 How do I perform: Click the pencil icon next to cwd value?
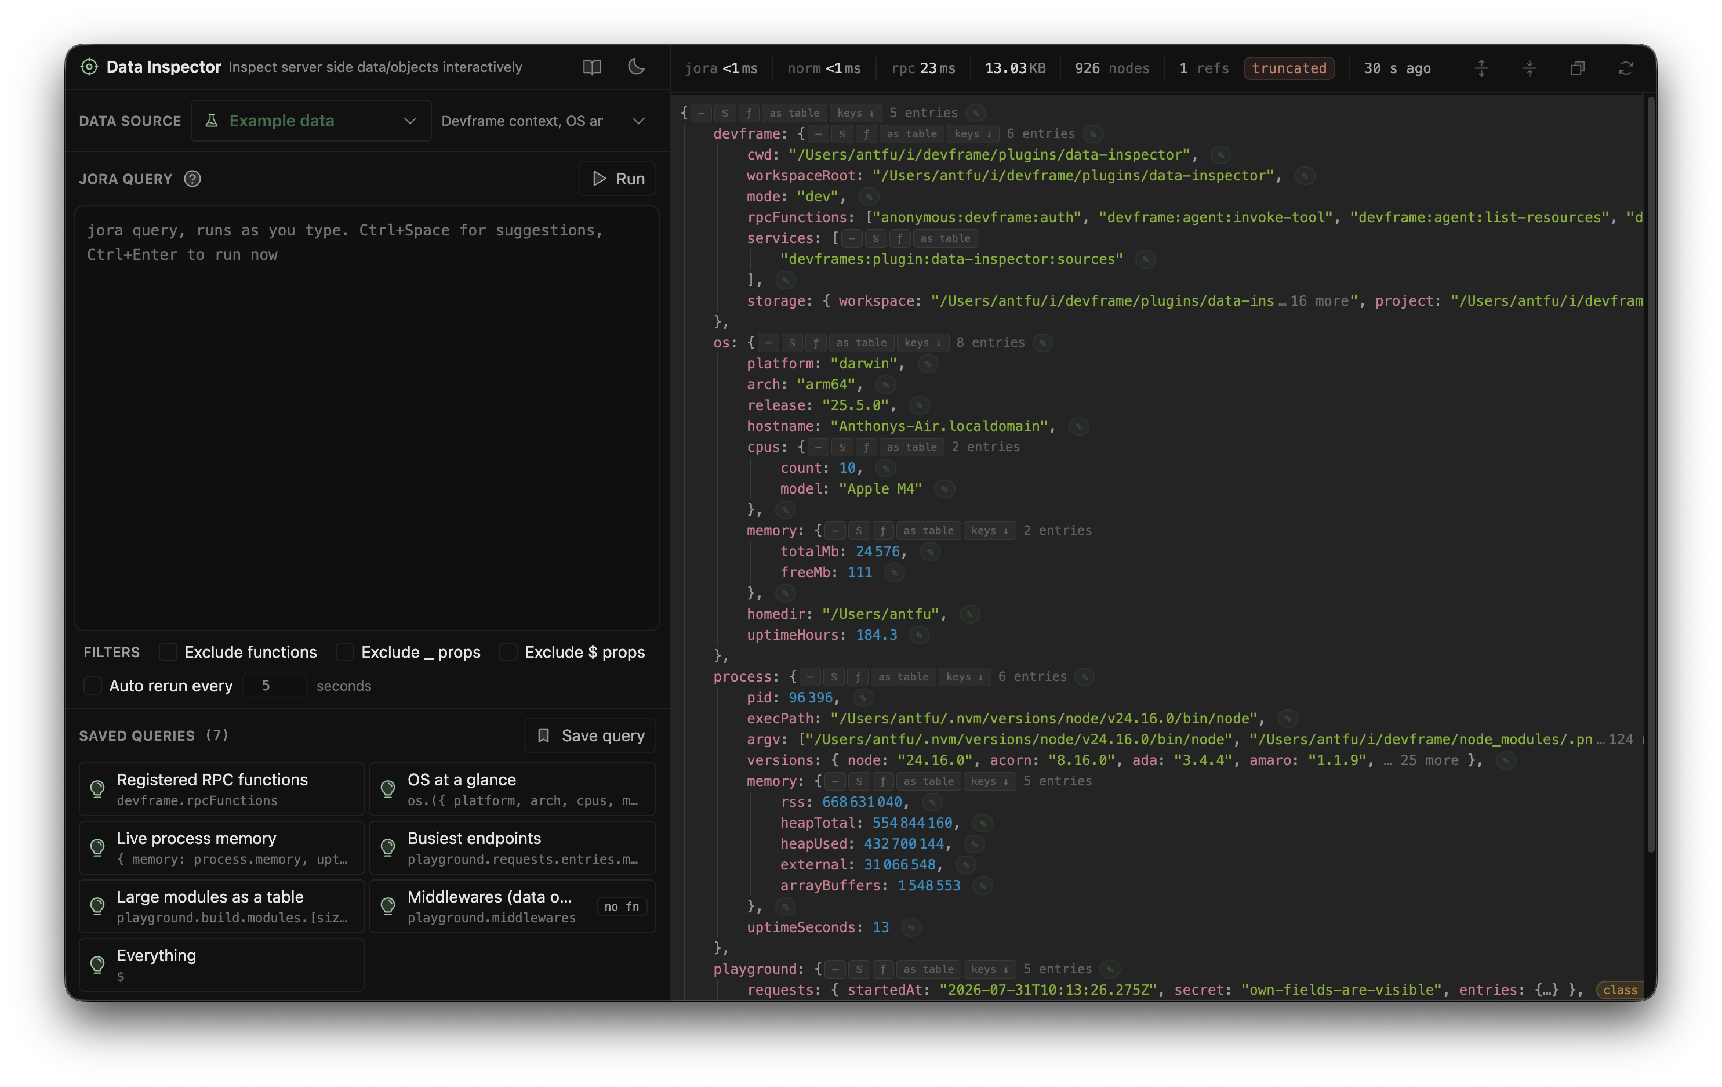click(1220, 155)
